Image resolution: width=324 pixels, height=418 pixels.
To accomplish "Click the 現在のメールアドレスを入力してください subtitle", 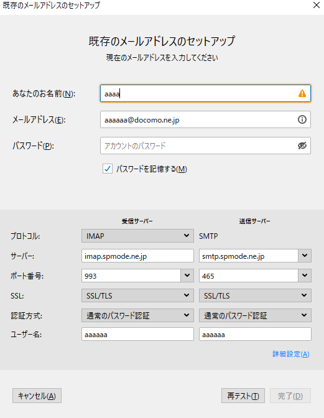I will (x=162, y=58).
